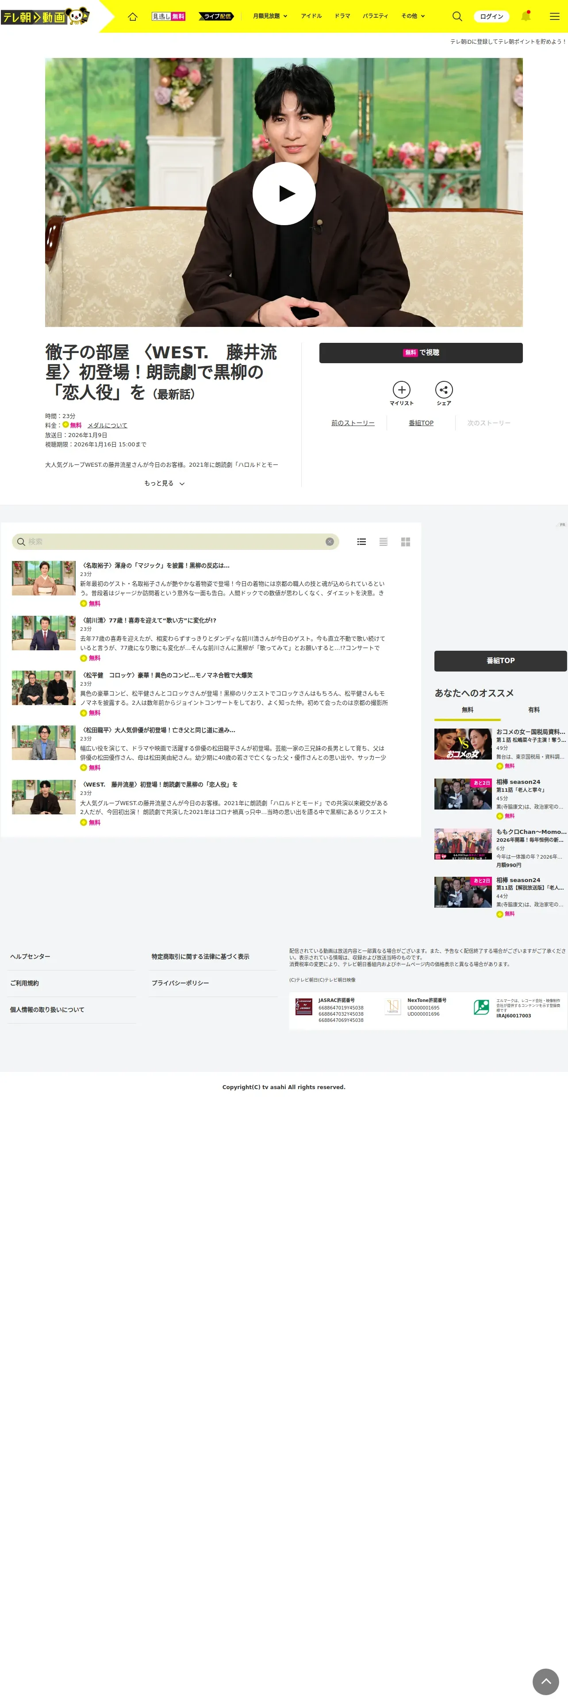Viewport: 568px width, 1704px height.
Task: Click the 無料 medal icon beside 料金
Action: point(65,425)
